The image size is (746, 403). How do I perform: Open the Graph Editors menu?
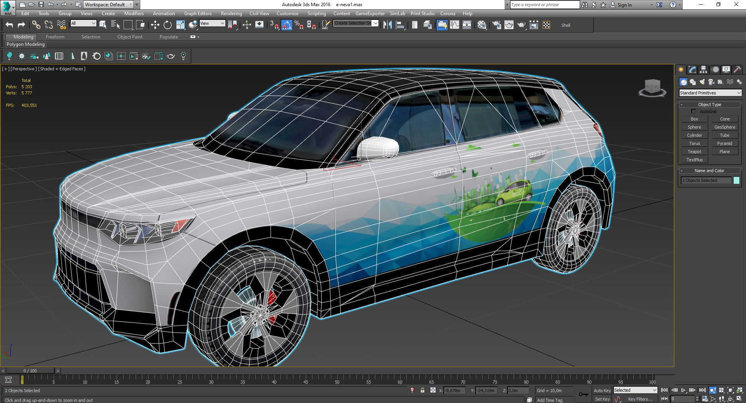198,13
